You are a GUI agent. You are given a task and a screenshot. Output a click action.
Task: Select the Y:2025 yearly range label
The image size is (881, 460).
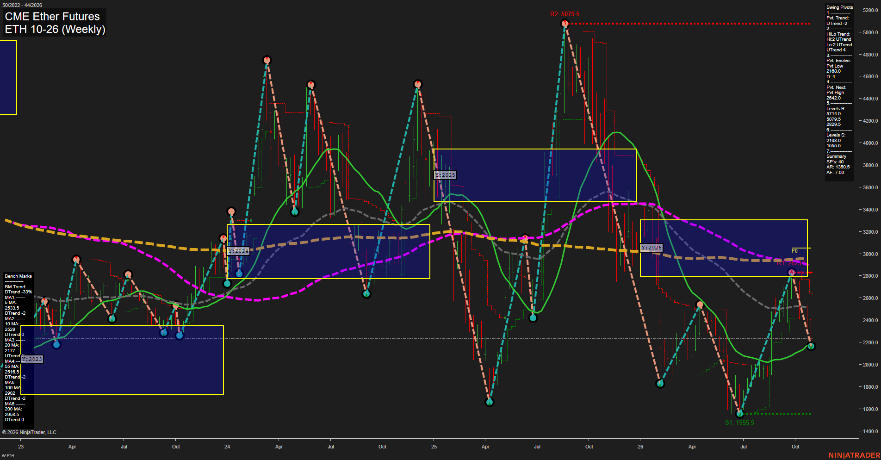445,175
